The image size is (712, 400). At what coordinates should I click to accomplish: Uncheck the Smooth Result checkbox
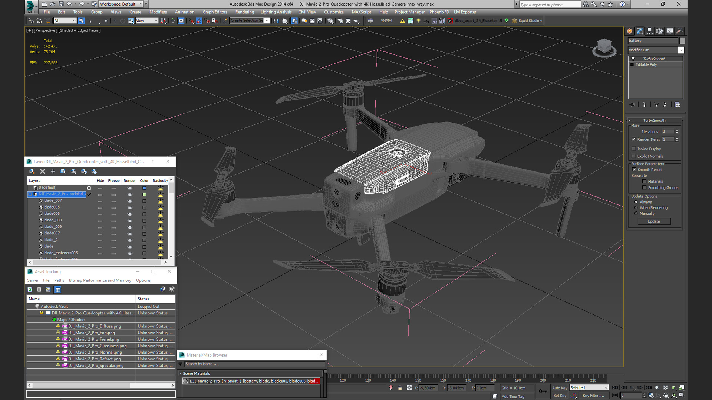[634, 170]
